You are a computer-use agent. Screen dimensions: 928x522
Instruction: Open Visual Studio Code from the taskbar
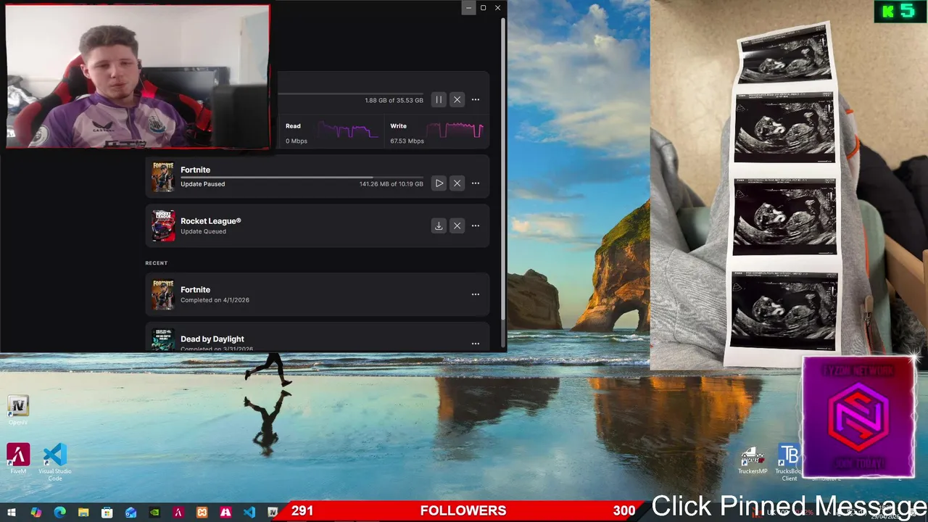coord(249,513)
